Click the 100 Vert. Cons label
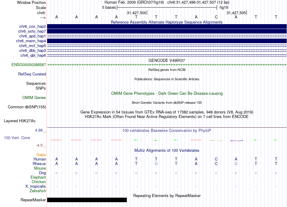 [17, 138]
